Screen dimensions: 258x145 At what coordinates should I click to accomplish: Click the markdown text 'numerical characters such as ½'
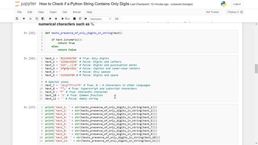coord(66,24)
